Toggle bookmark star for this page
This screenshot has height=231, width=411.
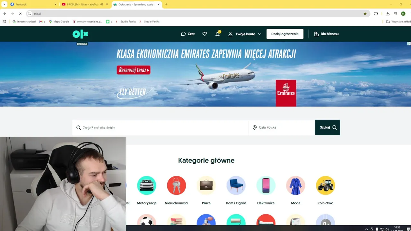click(365, 13)
